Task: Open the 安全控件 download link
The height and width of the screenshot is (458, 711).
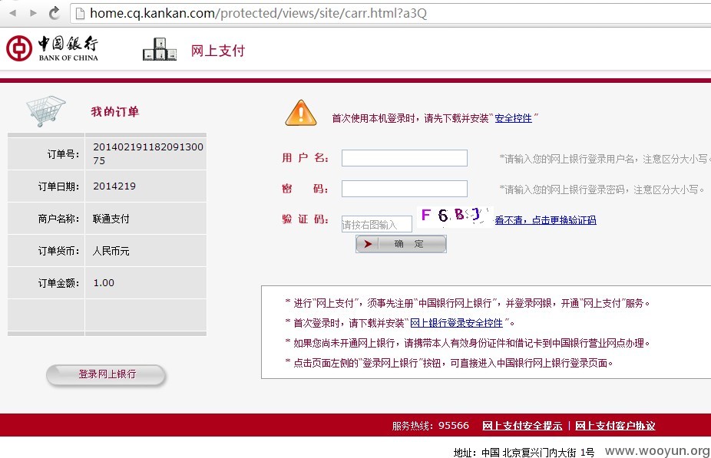Action: [513, 118]
